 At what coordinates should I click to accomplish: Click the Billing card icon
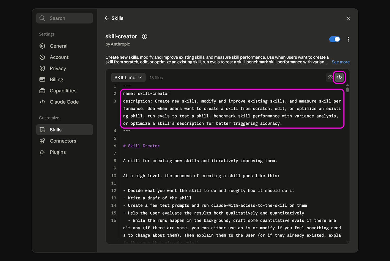click(42, 79)
